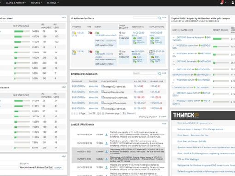235x176 pixels.
Task: Click EAST0300 External Access utilization bar
Action: click(221, 39)
